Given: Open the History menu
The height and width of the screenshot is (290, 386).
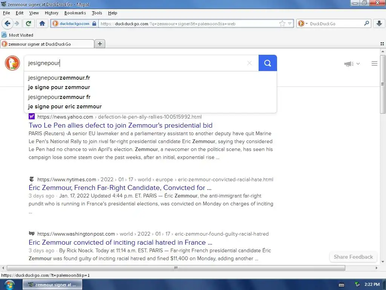Looking at the screenshot, I should [51, 13].
